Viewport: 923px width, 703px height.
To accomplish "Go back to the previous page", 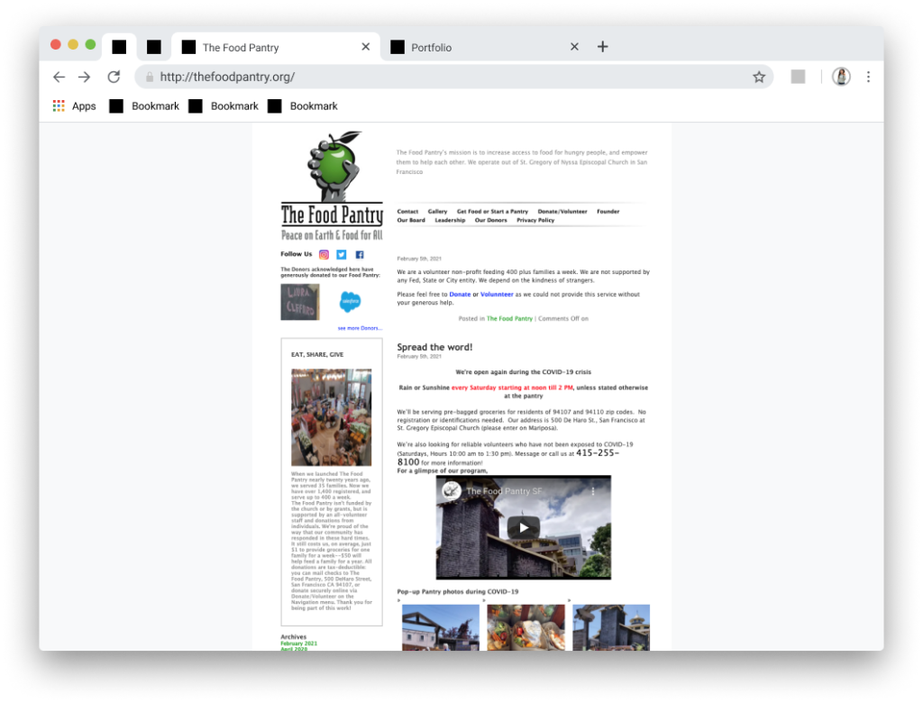I will pos(59,78).
